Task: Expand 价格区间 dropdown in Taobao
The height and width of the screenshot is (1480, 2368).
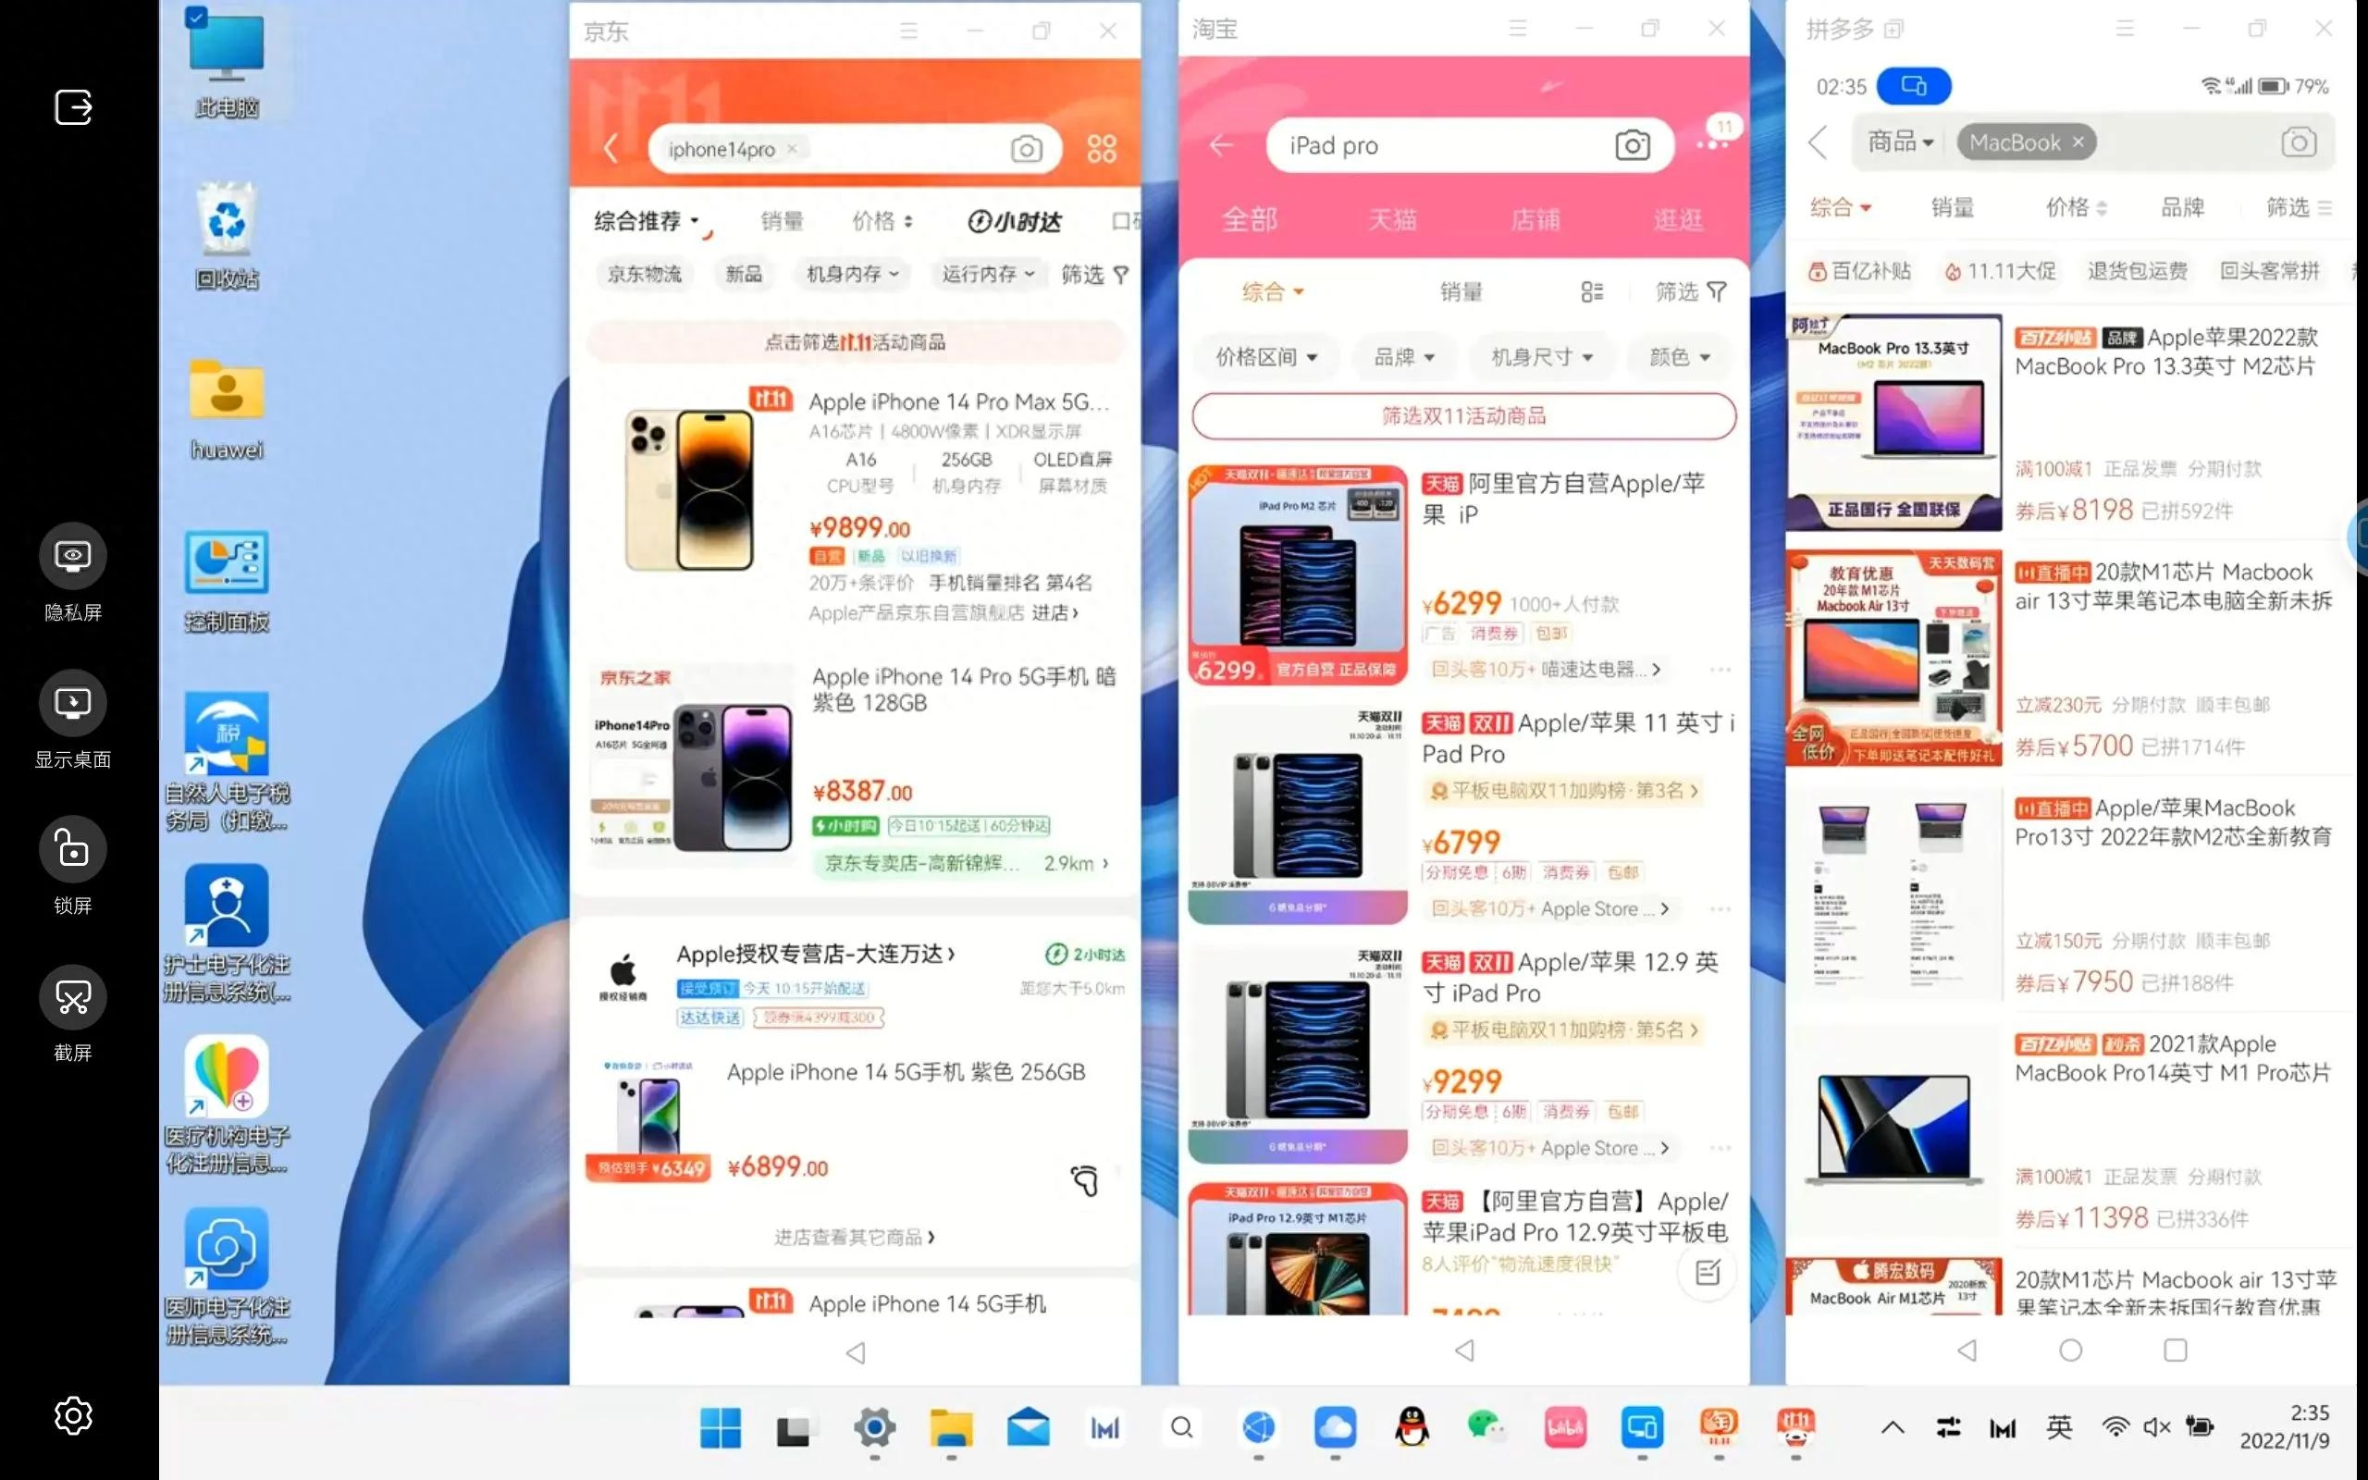Action: 1266,356
